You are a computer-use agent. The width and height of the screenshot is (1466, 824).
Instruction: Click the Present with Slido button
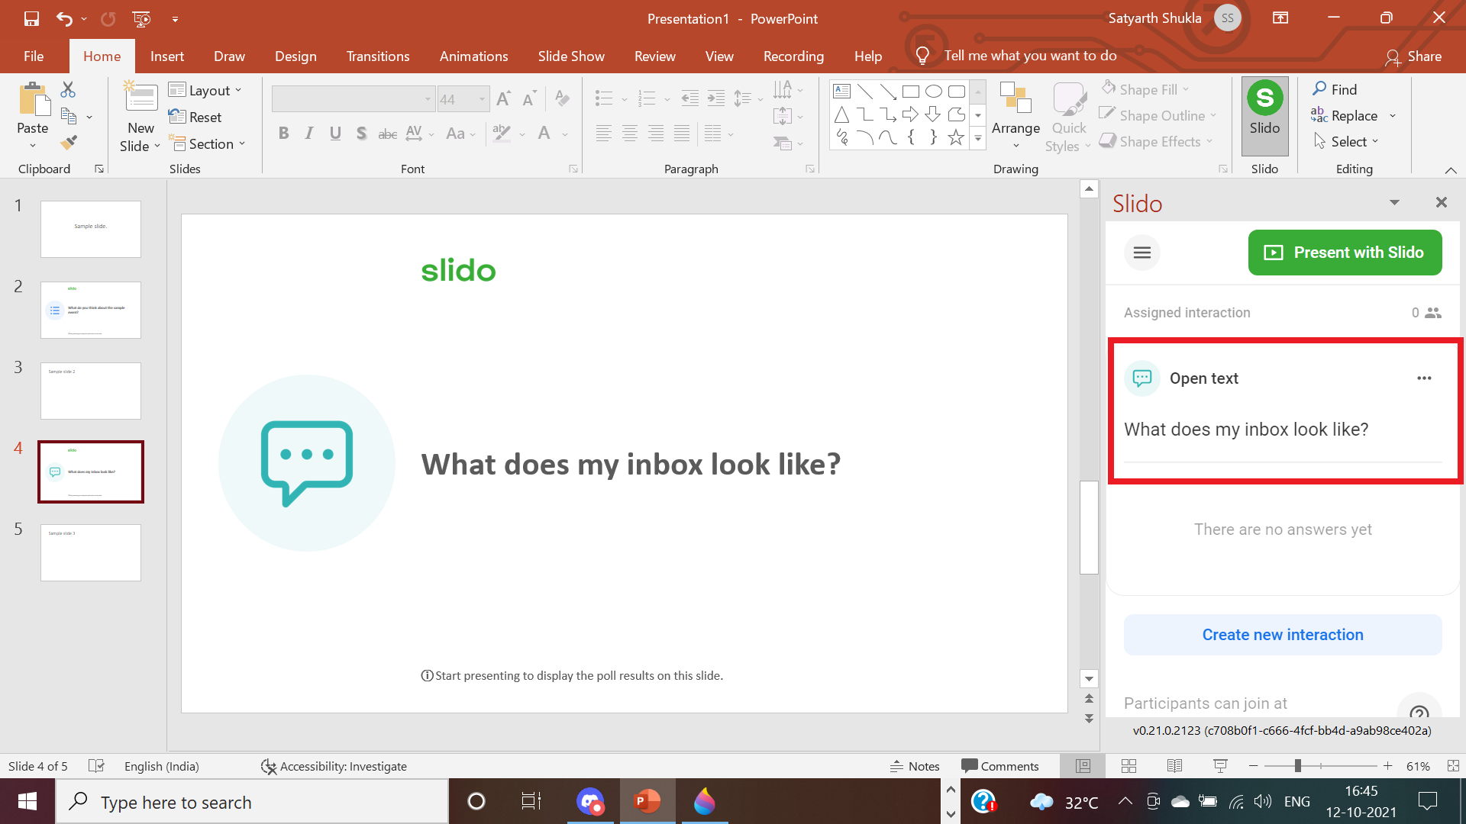point(1345,252)
